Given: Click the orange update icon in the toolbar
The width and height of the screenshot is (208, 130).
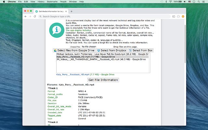Looking at the screenshot, I should point(183,17).
